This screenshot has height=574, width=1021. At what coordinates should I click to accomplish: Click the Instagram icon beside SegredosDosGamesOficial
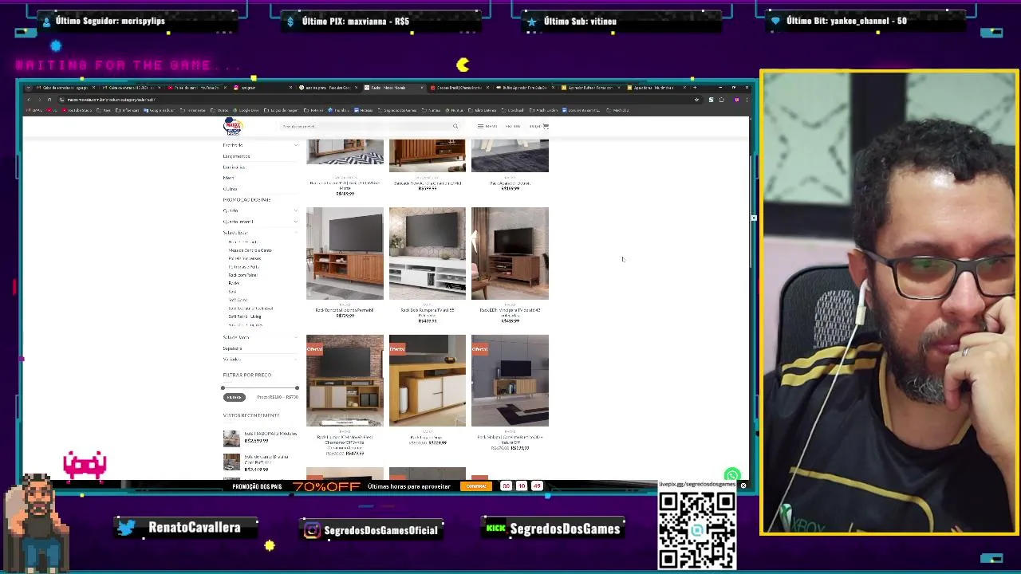point(312,530)
